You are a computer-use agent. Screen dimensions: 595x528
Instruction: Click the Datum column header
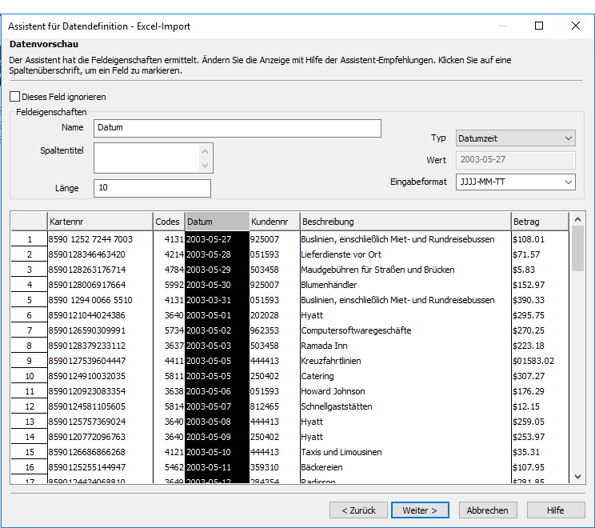coord(217,222)
